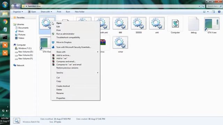Expand the Share with submenu
This screenshot has width=223, height=125.
[x=76, y=52]
